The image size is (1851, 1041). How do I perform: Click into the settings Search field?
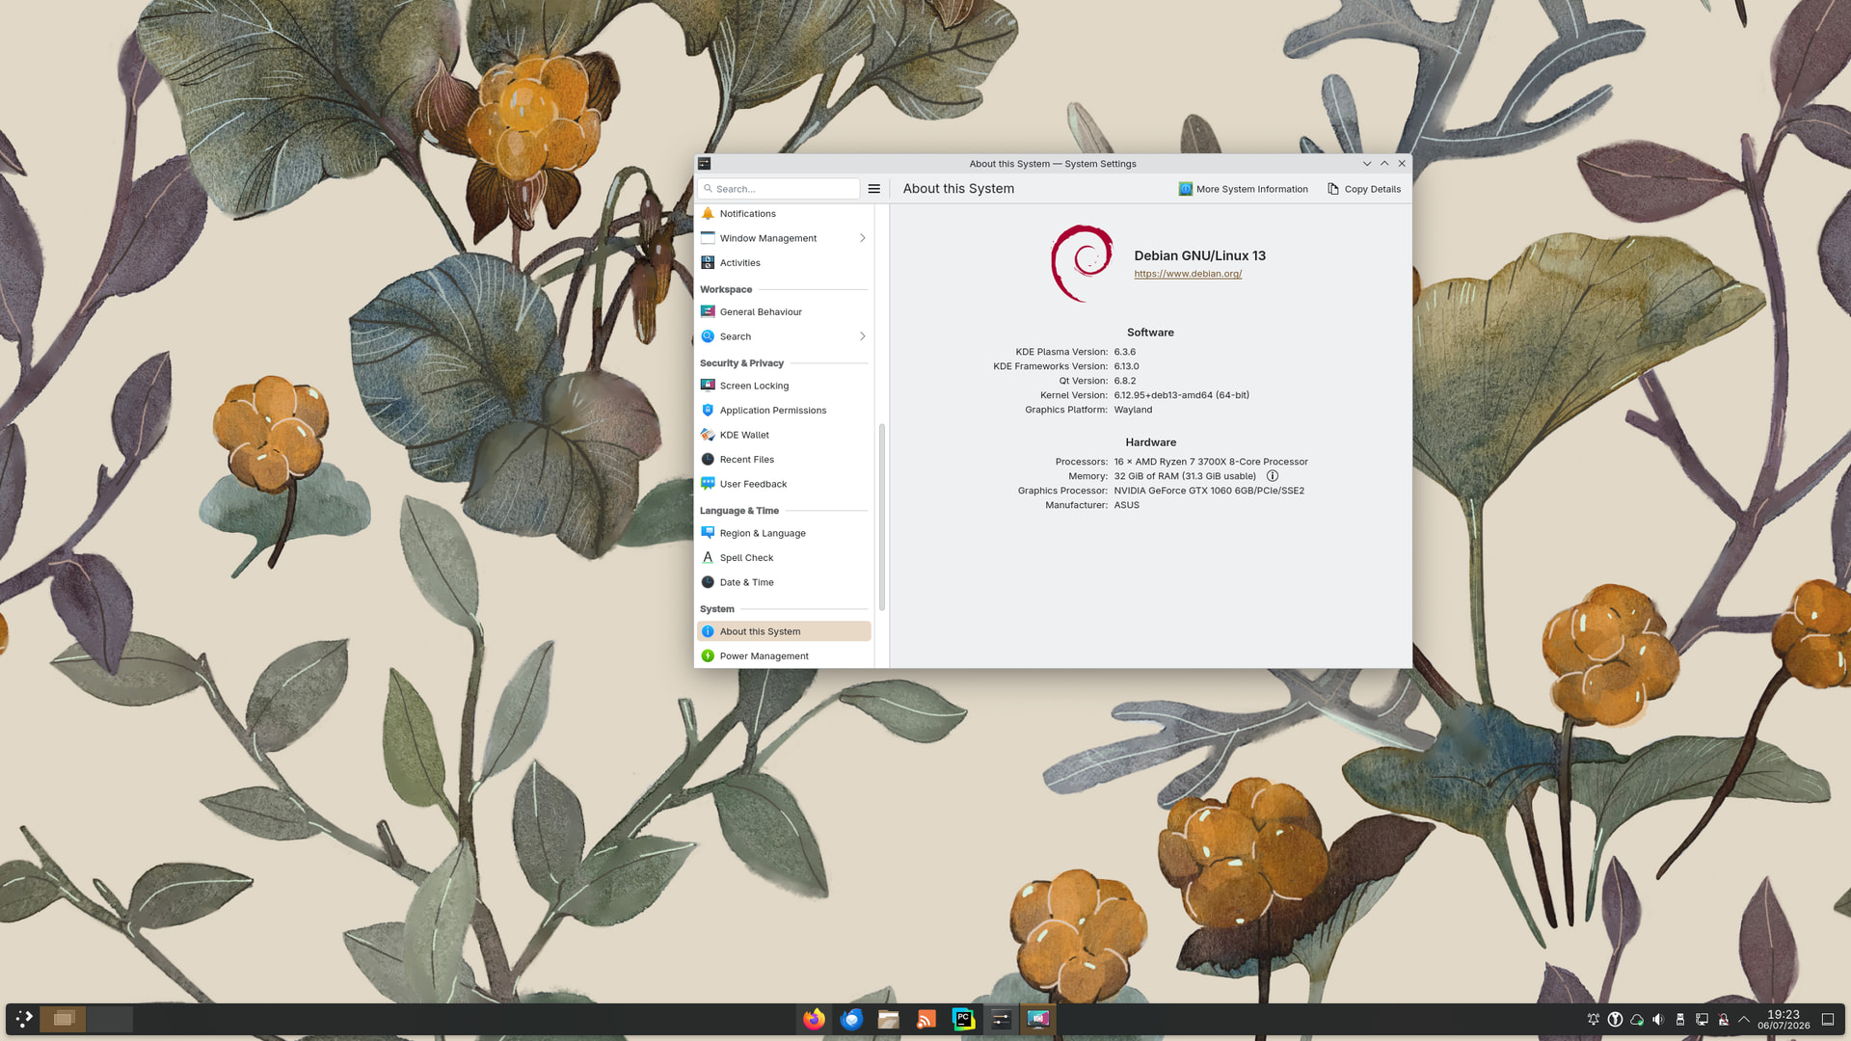pyautogui.click(x=779, y=189)
